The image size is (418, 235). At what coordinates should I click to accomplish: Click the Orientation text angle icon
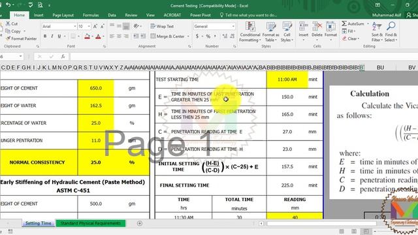137,26
